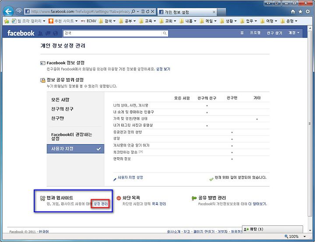The width and height of the screenshot is (315, 242).
Task: Open the 계정 account dropdown menu
Action: 294,33
